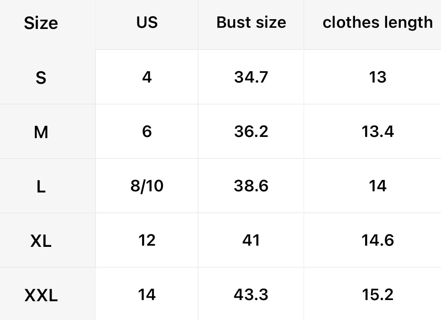Click the 34.7 bust size value
The height and width of the screenshot is (320, 441).
[251, 77]
